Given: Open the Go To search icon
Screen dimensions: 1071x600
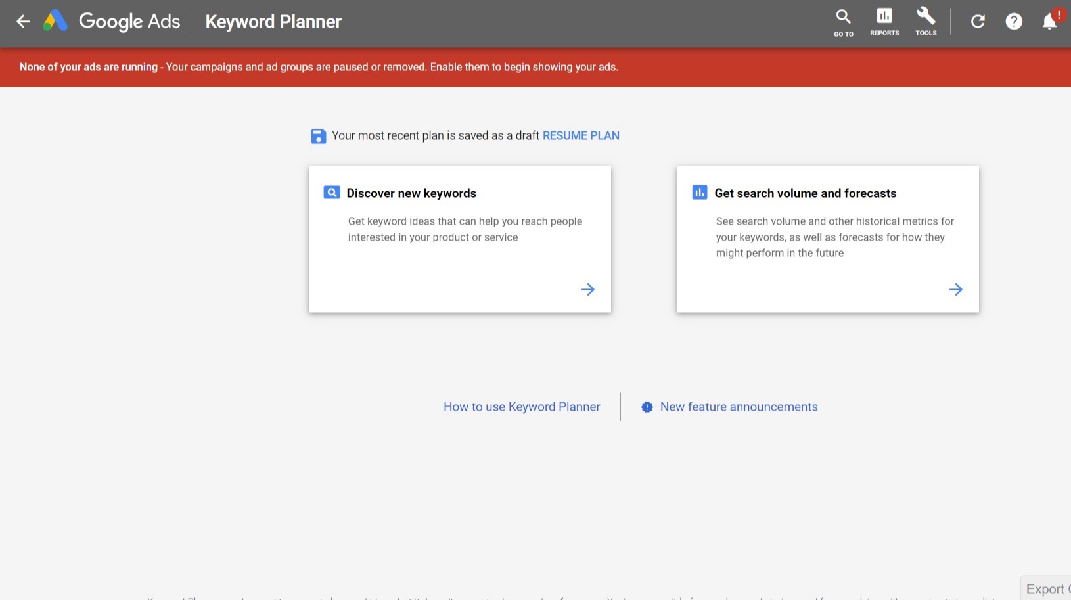Looking at the screenshot, I should [844, 22].
